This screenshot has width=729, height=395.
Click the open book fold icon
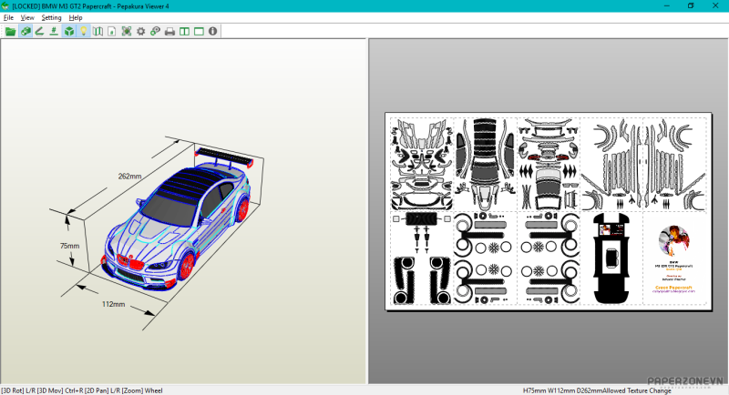click(98, 31)
